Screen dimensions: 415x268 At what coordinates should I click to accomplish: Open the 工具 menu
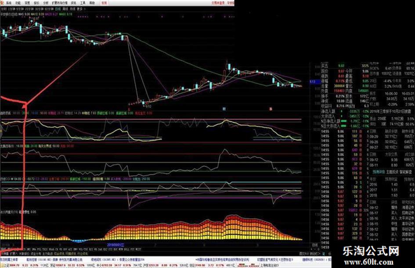pos(83,3)
